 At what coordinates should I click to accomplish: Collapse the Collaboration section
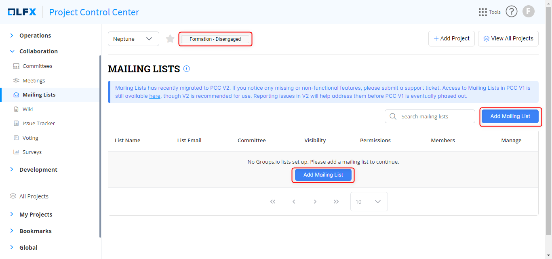(x=38, y=51)
